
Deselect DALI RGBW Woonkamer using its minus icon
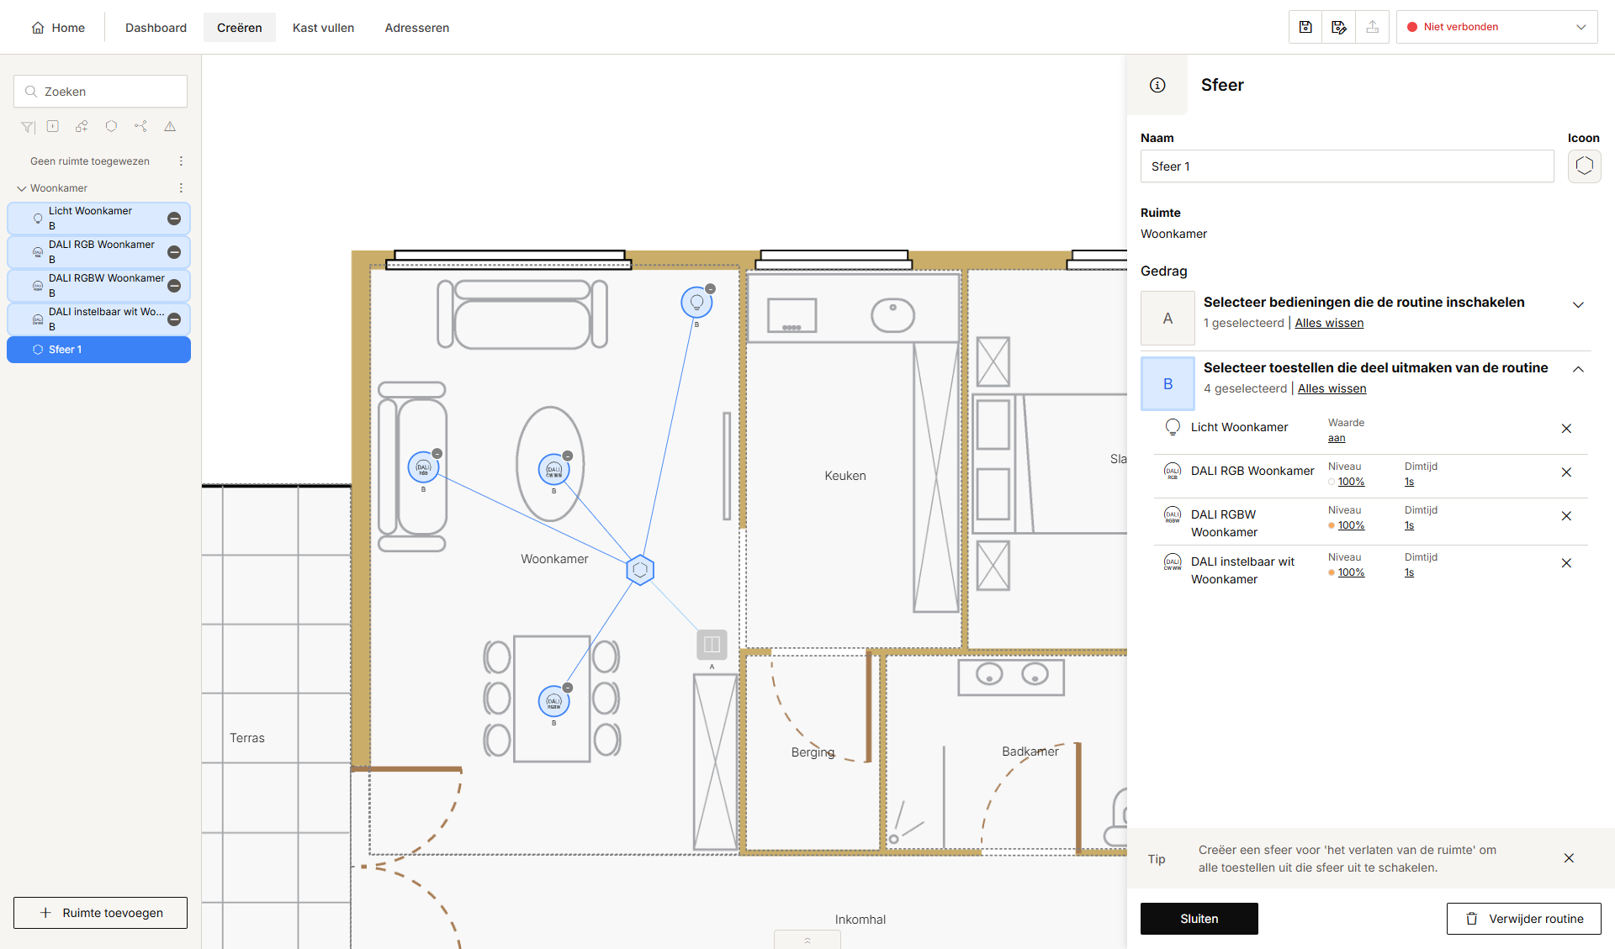(x=174, y=286)
